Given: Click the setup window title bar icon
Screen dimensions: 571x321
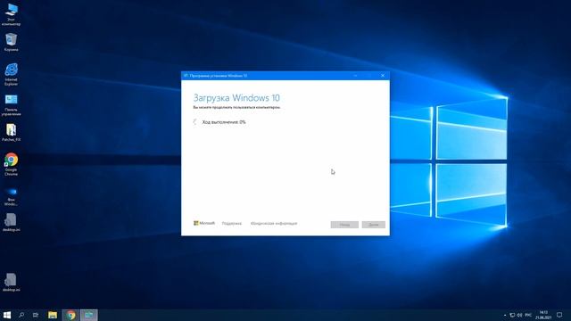Looking at the screenshot, I should [186, 76].
